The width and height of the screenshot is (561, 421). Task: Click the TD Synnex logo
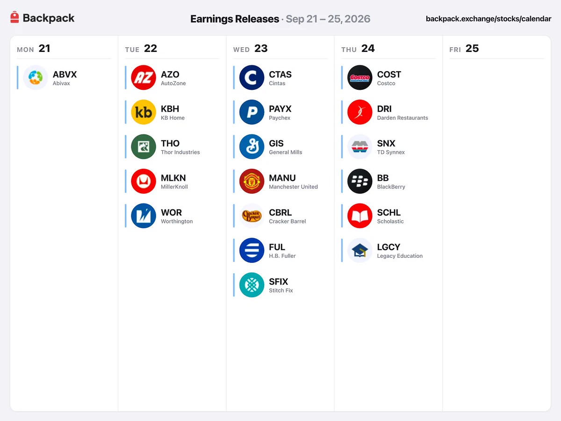360,147
